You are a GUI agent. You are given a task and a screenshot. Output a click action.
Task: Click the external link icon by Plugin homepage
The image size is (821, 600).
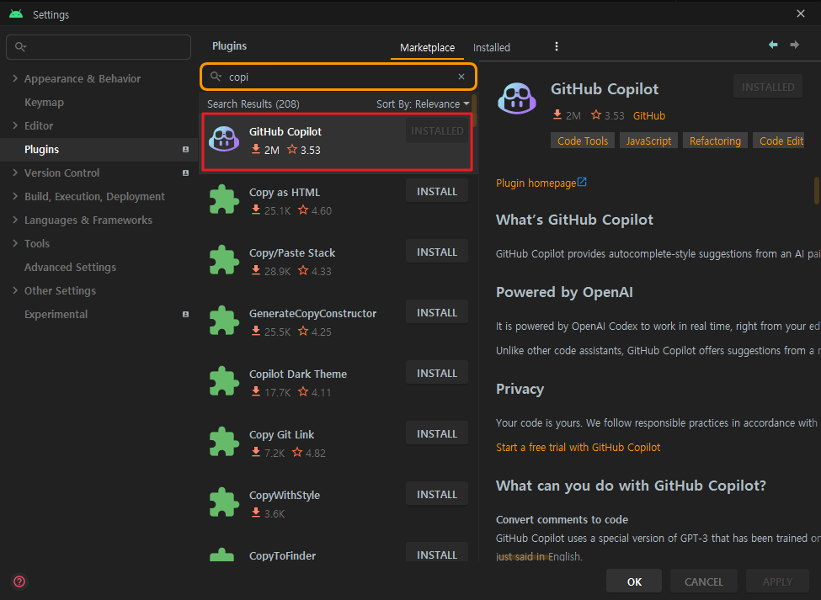click(582, 182)
